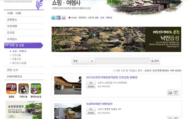Share page via Twitter icon
The image size is (188, 119).
click(54, 18)
